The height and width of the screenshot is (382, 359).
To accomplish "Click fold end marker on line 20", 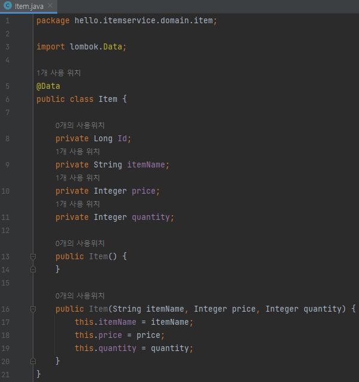I will pos(33,361).
